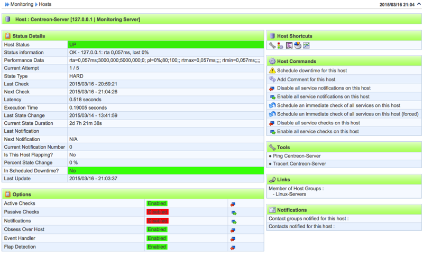Click Disable all service checks on this host
Image resolution: width=423 pixels, height=254 pixels.
coord(318,123)
